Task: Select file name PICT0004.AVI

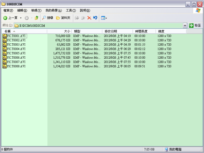Action: point(16,49)
